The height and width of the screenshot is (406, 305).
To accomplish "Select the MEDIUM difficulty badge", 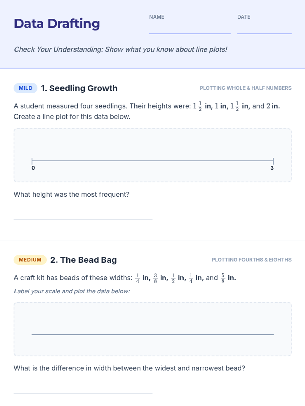I will click(x=30, y=260).
